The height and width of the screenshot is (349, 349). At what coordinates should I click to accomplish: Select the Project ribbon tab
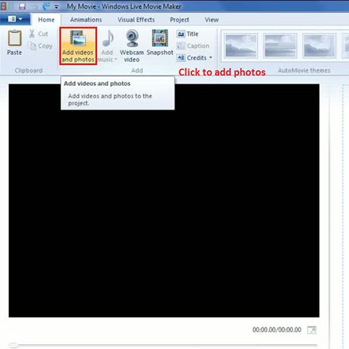click(x=179, y=20)
